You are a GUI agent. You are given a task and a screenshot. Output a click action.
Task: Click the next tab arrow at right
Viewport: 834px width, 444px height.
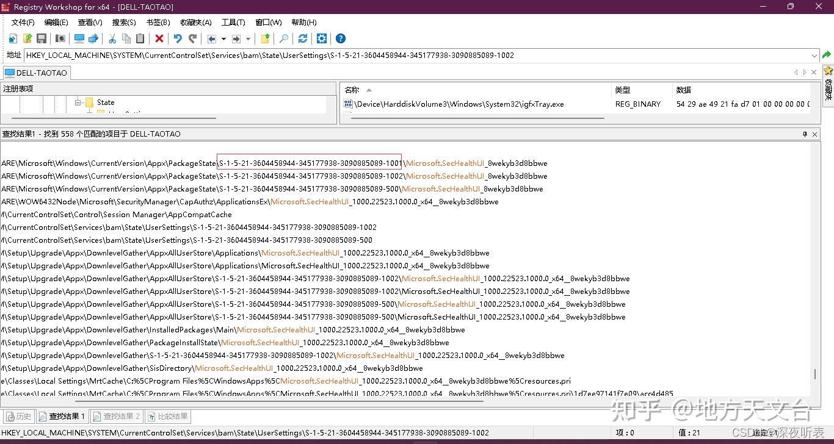[x=804, y=72]
